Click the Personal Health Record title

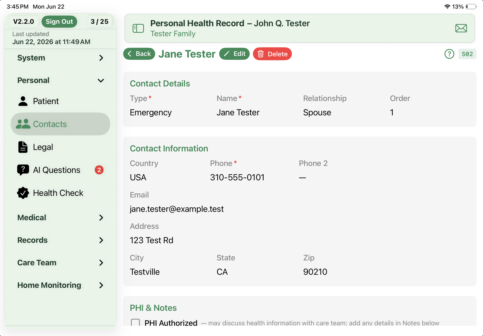[230, 23]
